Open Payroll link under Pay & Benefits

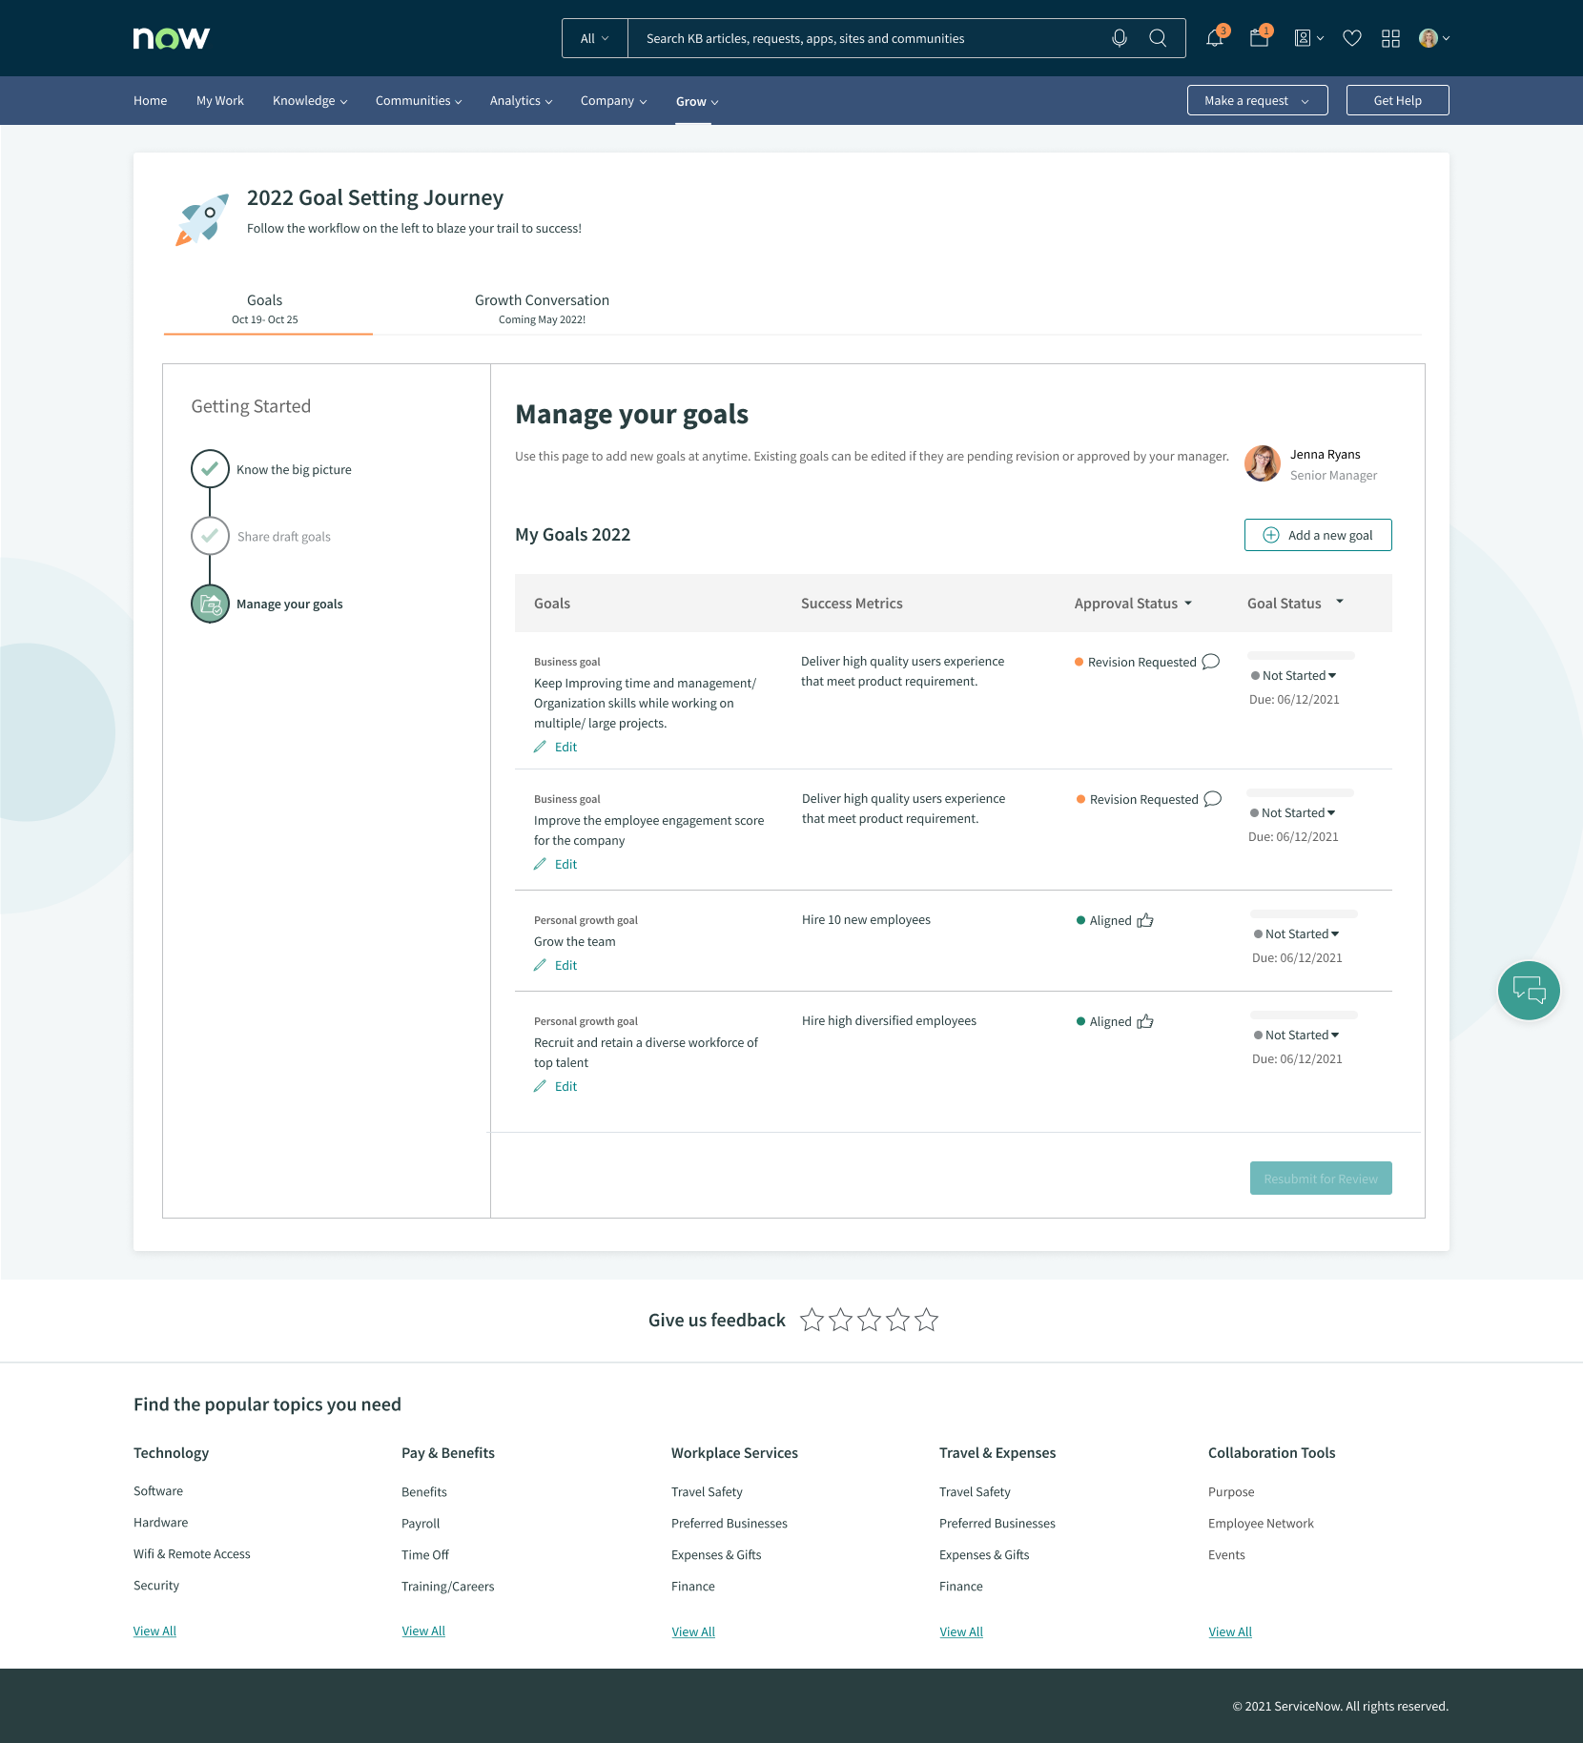click(421, 1524)
